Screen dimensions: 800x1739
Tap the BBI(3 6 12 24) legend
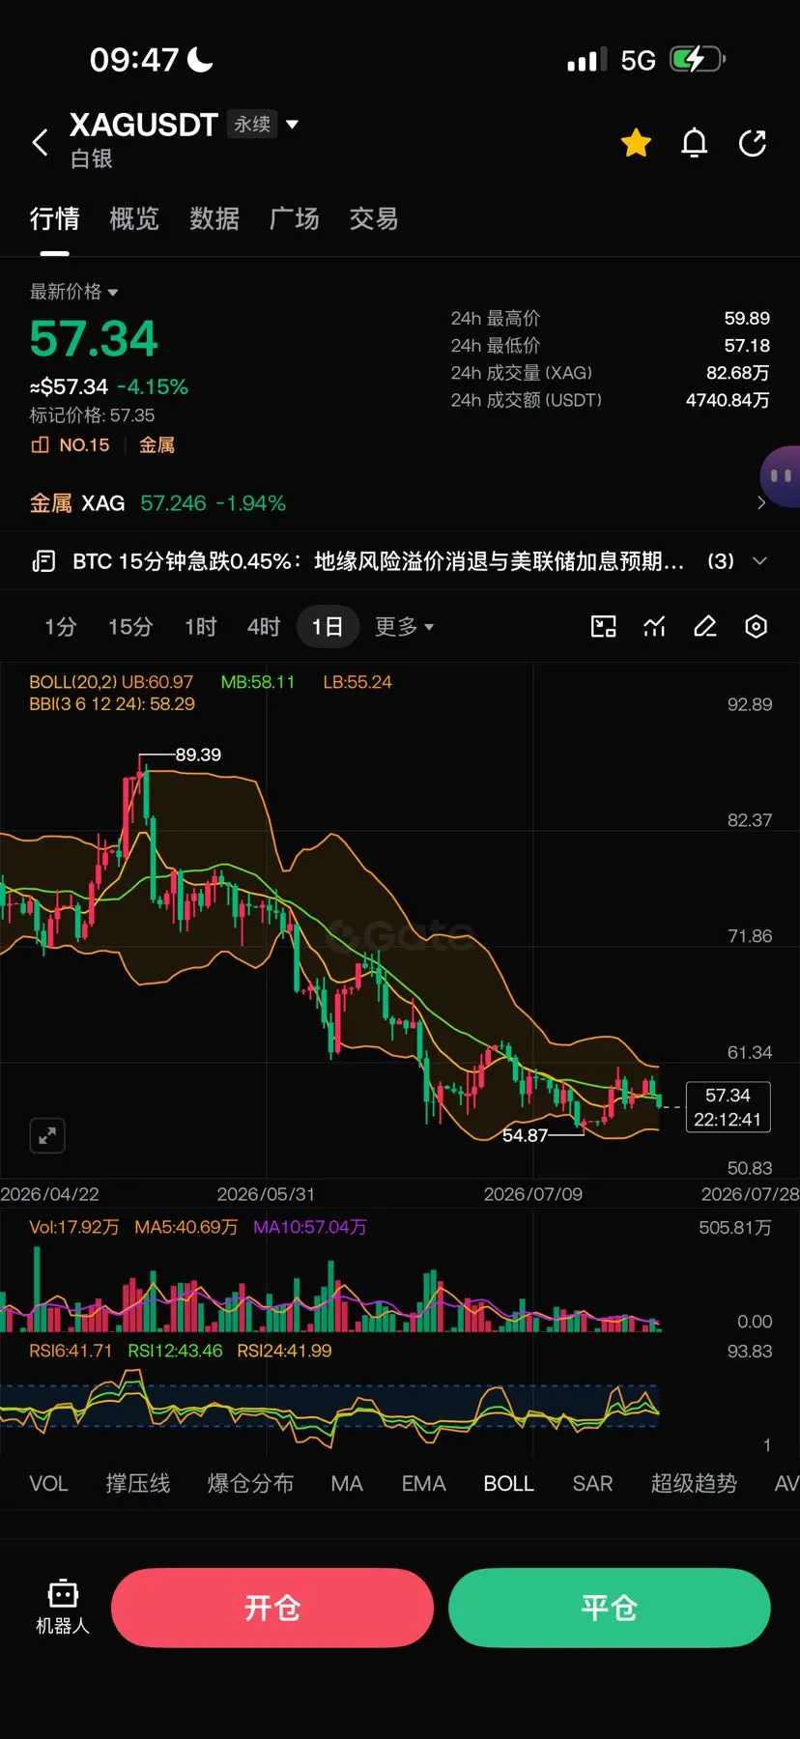(x=112, y=704)
